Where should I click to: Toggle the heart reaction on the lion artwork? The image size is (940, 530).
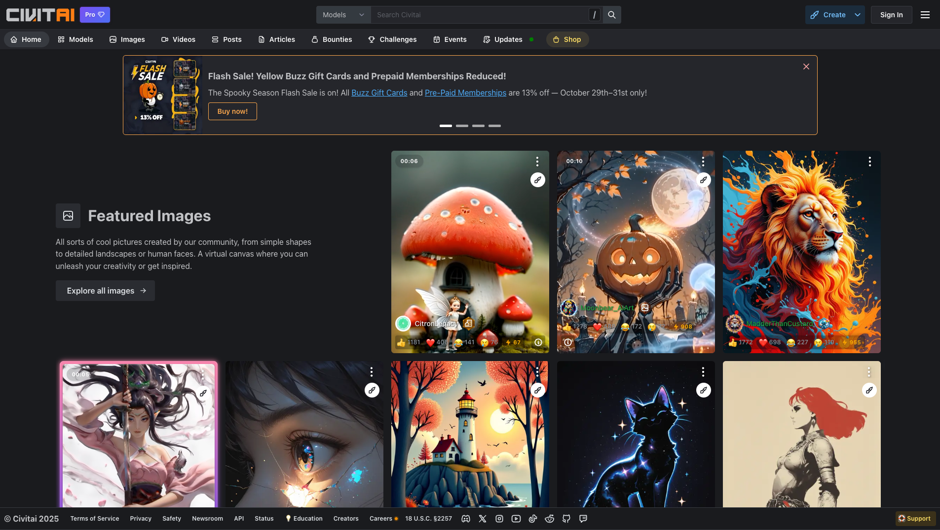[763, 342]
